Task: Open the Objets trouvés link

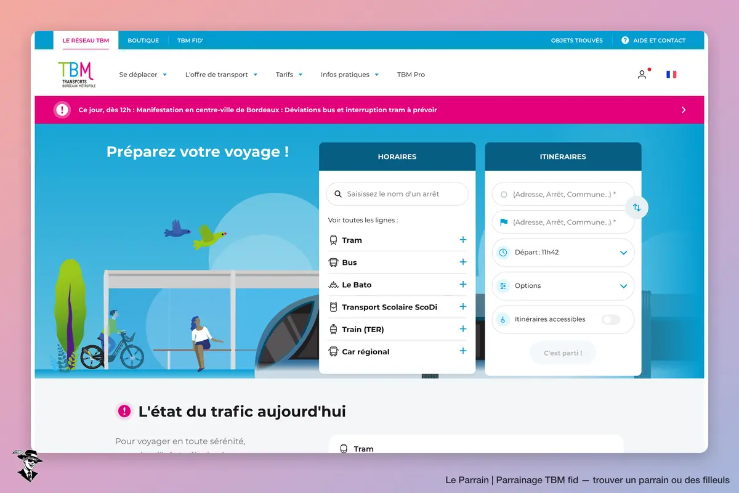Action: (577, 41)
